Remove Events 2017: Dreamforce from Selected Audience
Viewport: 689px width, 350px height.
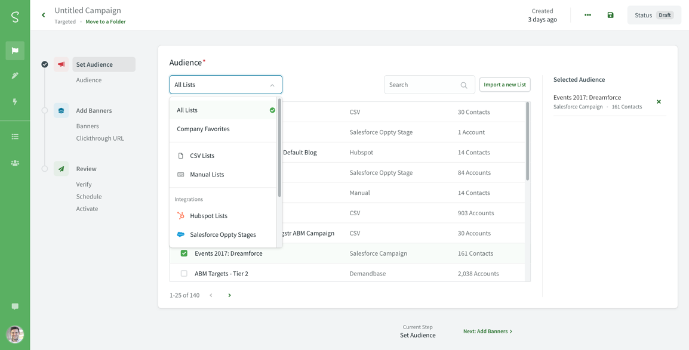[659, 102]
